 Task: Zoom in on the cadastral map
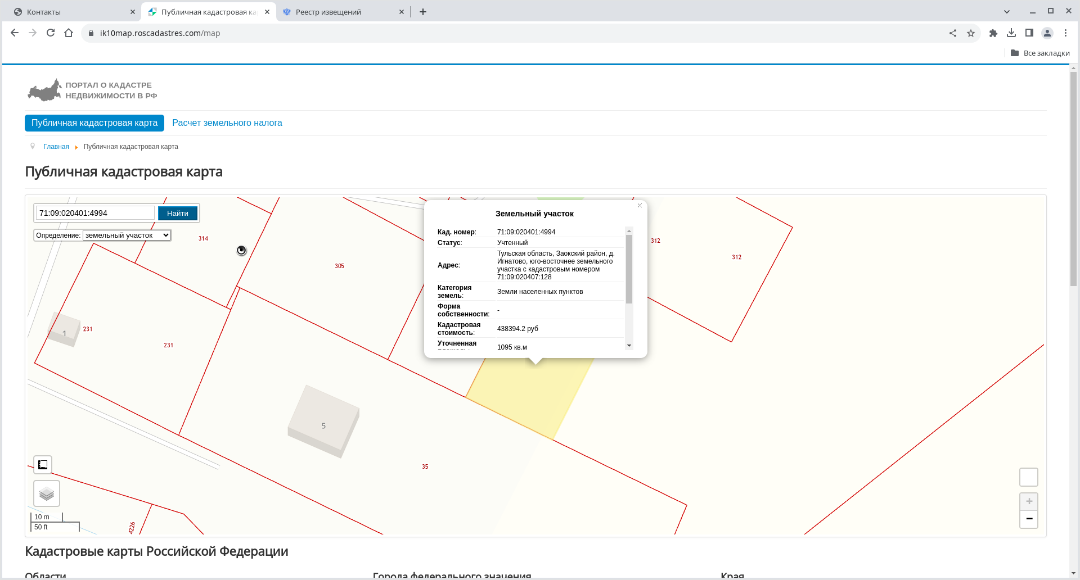1029,501
